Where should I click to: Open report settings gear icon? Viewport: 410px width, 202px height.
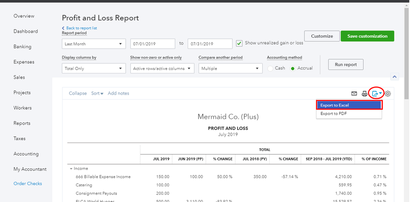(x=388, y=93)
